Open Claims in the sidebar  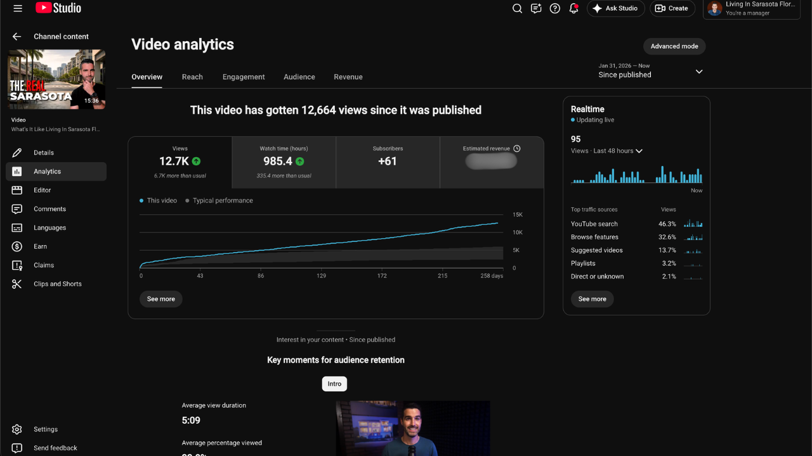[x=56, y=265]
